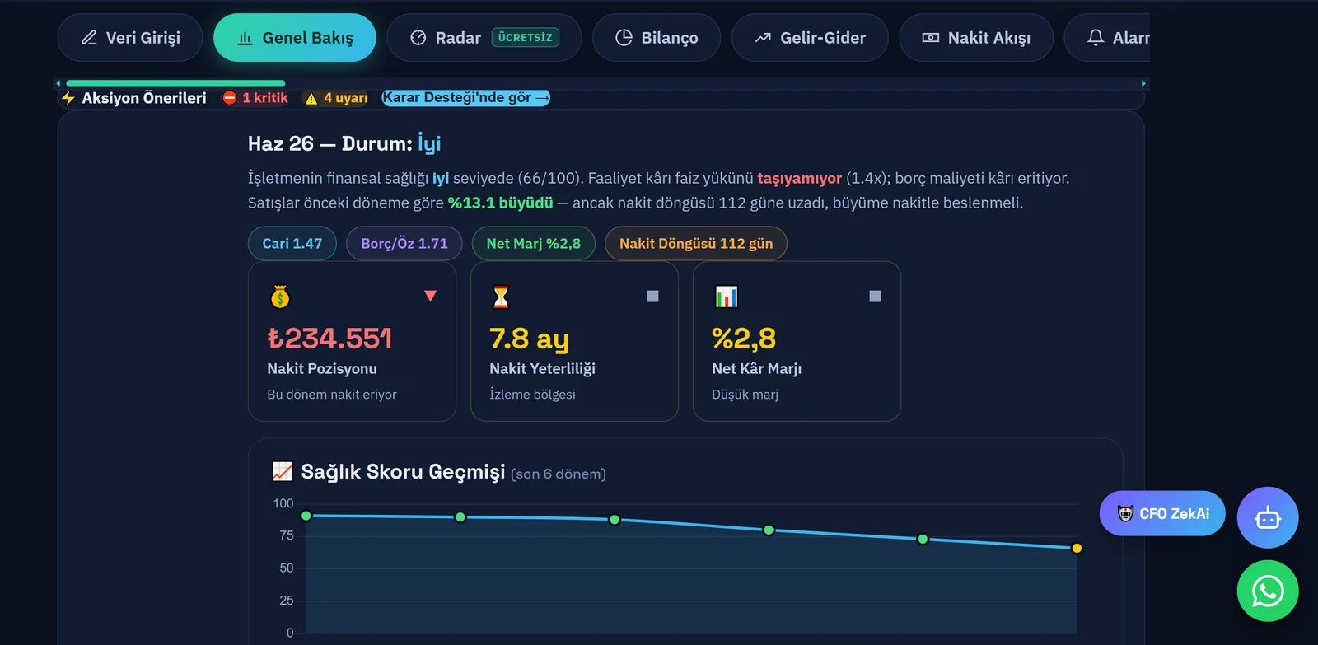Click the Net Marj %2,8 chip
Image resolution: width=1318 pixels, height=645 pixels.
tap(534, 244)
